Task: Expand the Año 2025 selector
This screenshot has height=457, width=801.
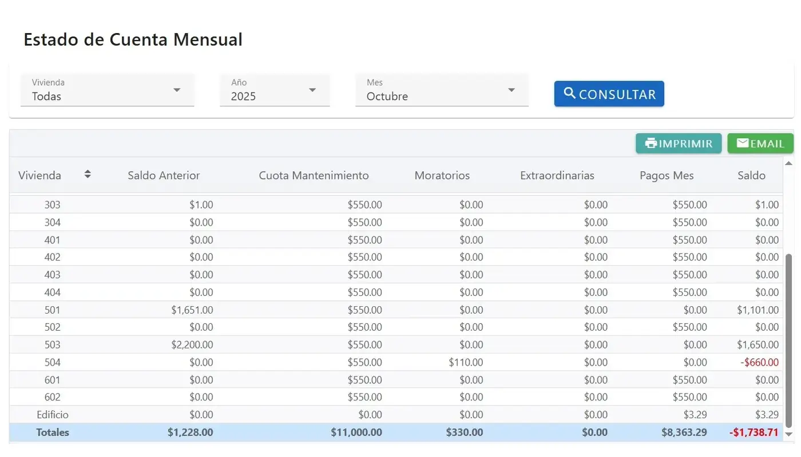Action: pos(275,90)
